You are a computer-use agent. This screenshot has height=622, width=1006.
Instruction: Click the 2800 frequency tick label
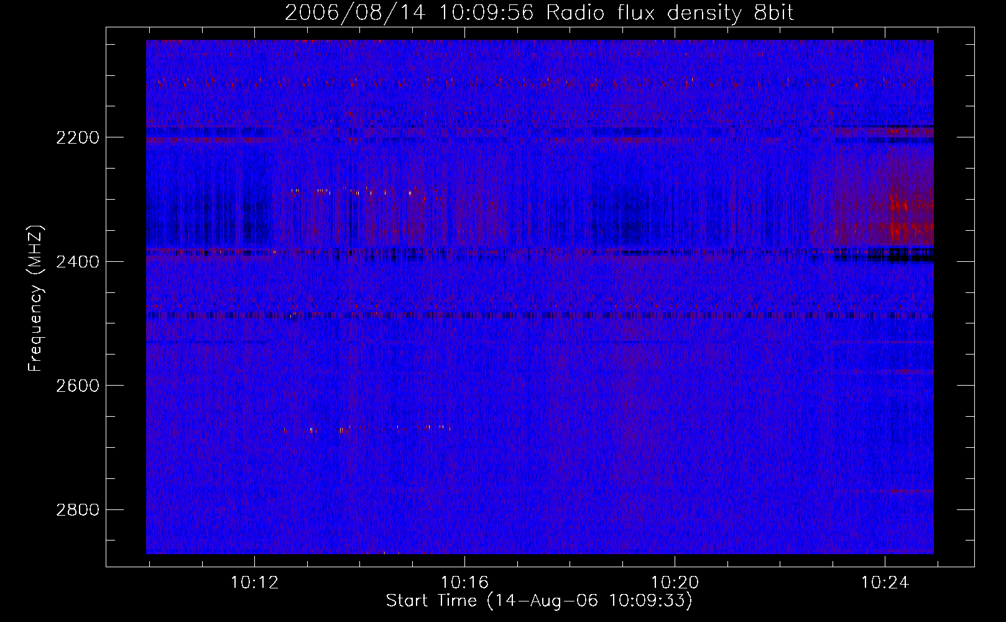pos(77,510)
